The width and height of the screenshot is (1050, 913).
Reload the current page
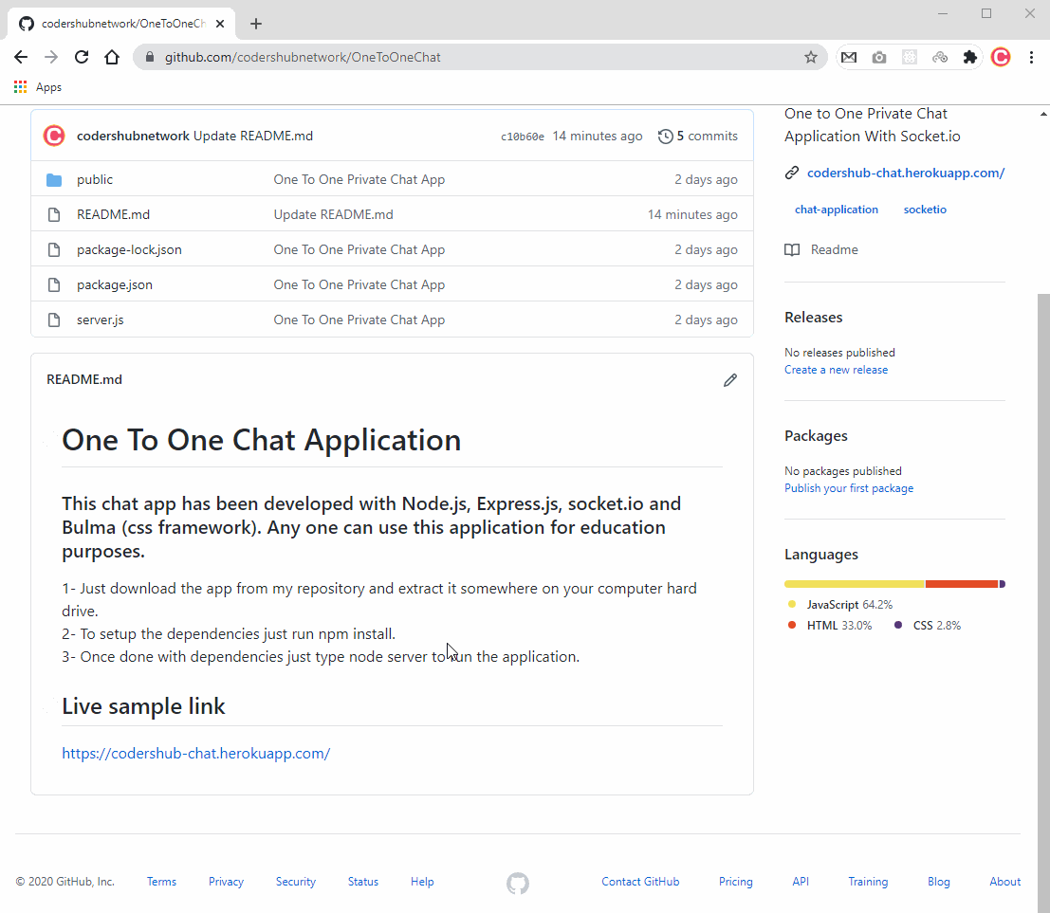point(82,57)
